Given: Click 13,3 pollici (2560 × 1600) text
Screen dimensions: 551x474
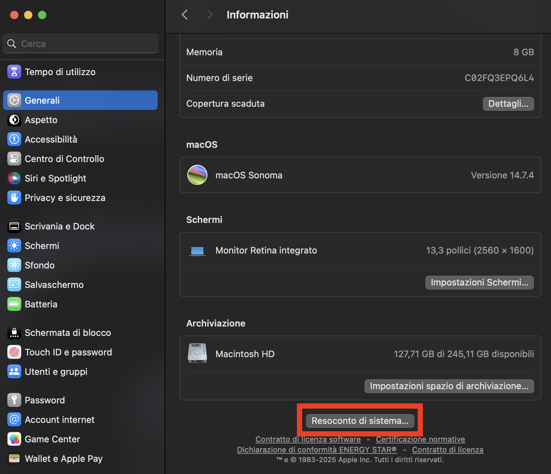Looking at the screenshot, I should coord(480,250).
